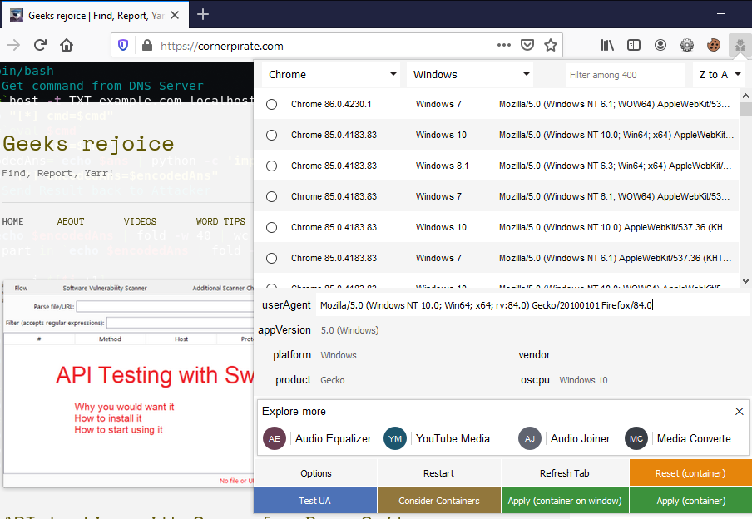
Task: Click the Test UA button
Action: [314, 500]
